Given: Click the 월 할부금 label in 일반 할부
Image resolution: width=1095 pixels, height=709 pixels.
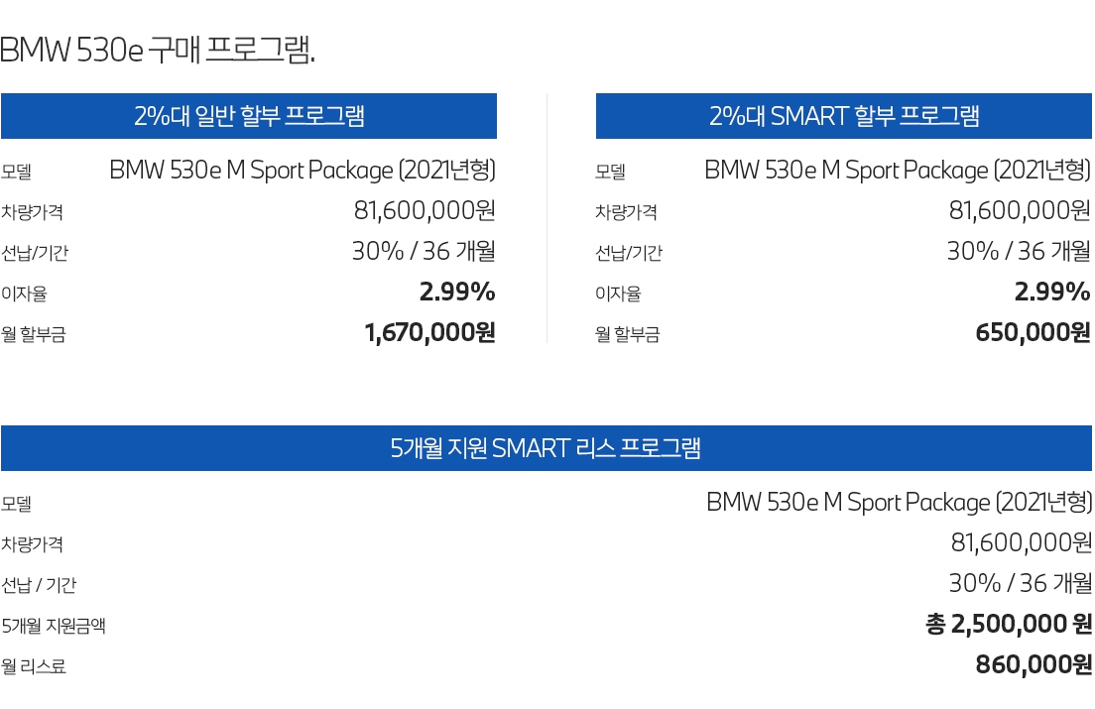Looking at the screenshot, I should point(34,334).
